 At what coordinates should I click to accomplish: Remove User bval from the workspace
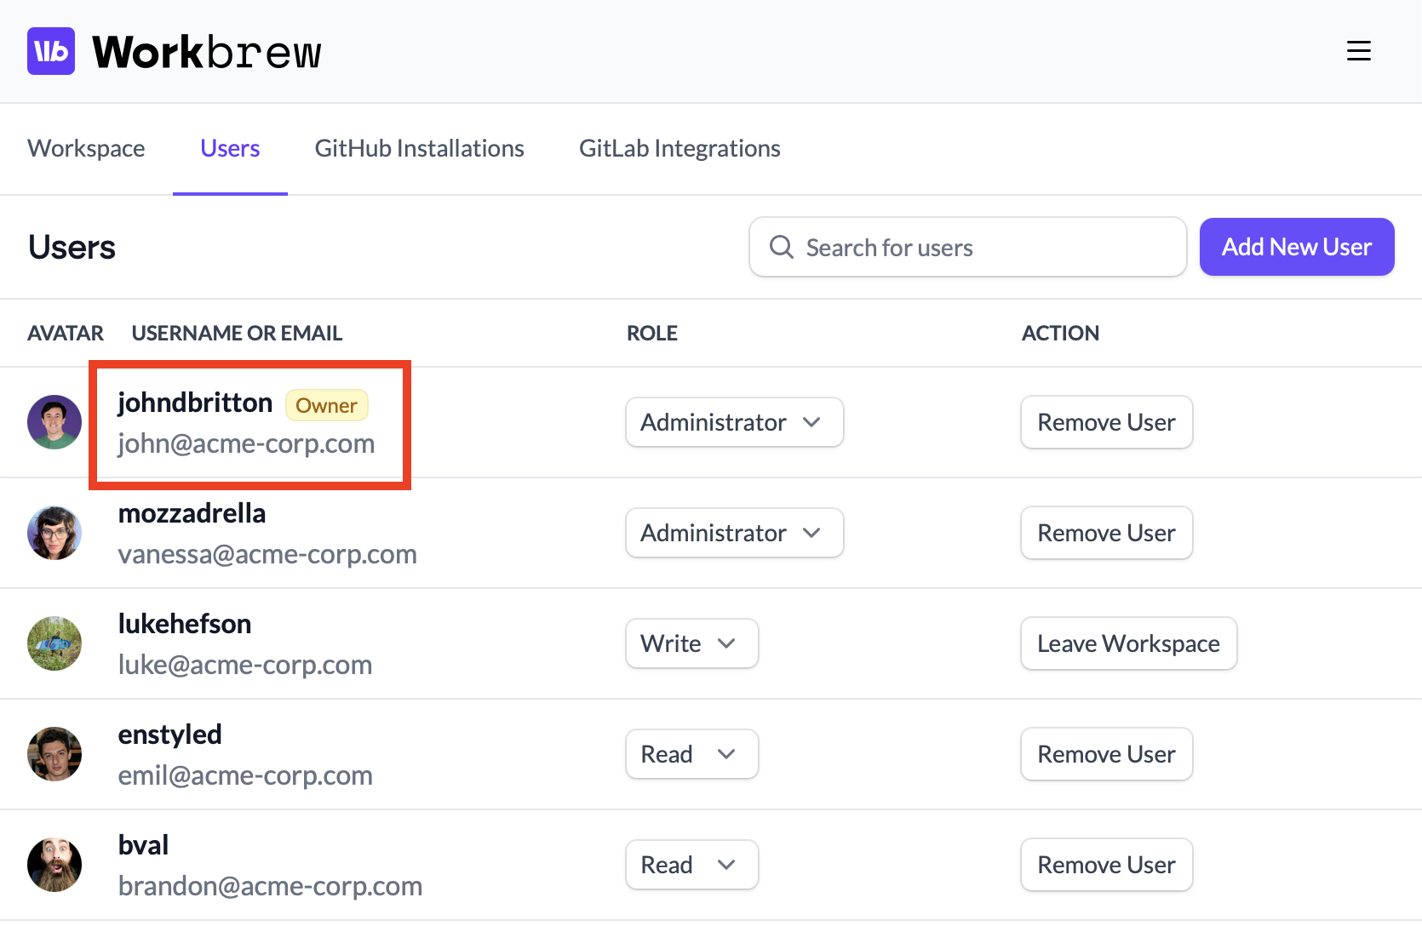point(1106,865)
